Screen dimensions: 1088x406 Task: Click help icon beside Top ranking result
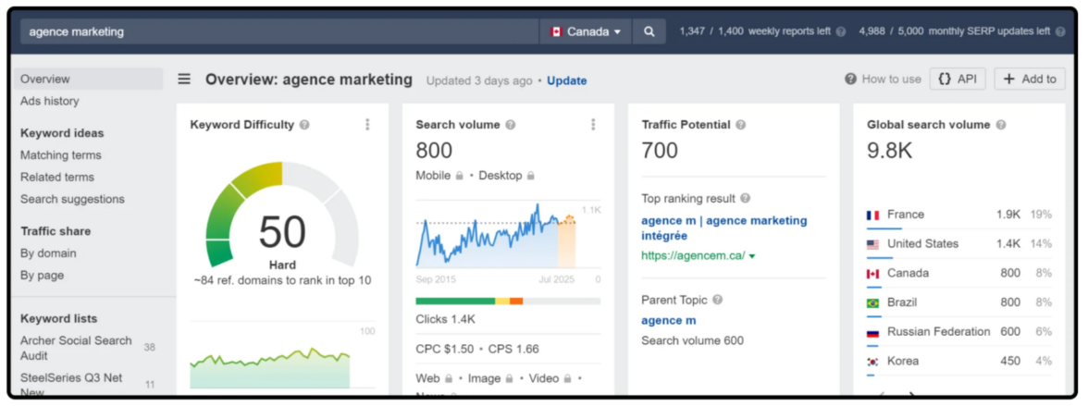coord(746,198)
